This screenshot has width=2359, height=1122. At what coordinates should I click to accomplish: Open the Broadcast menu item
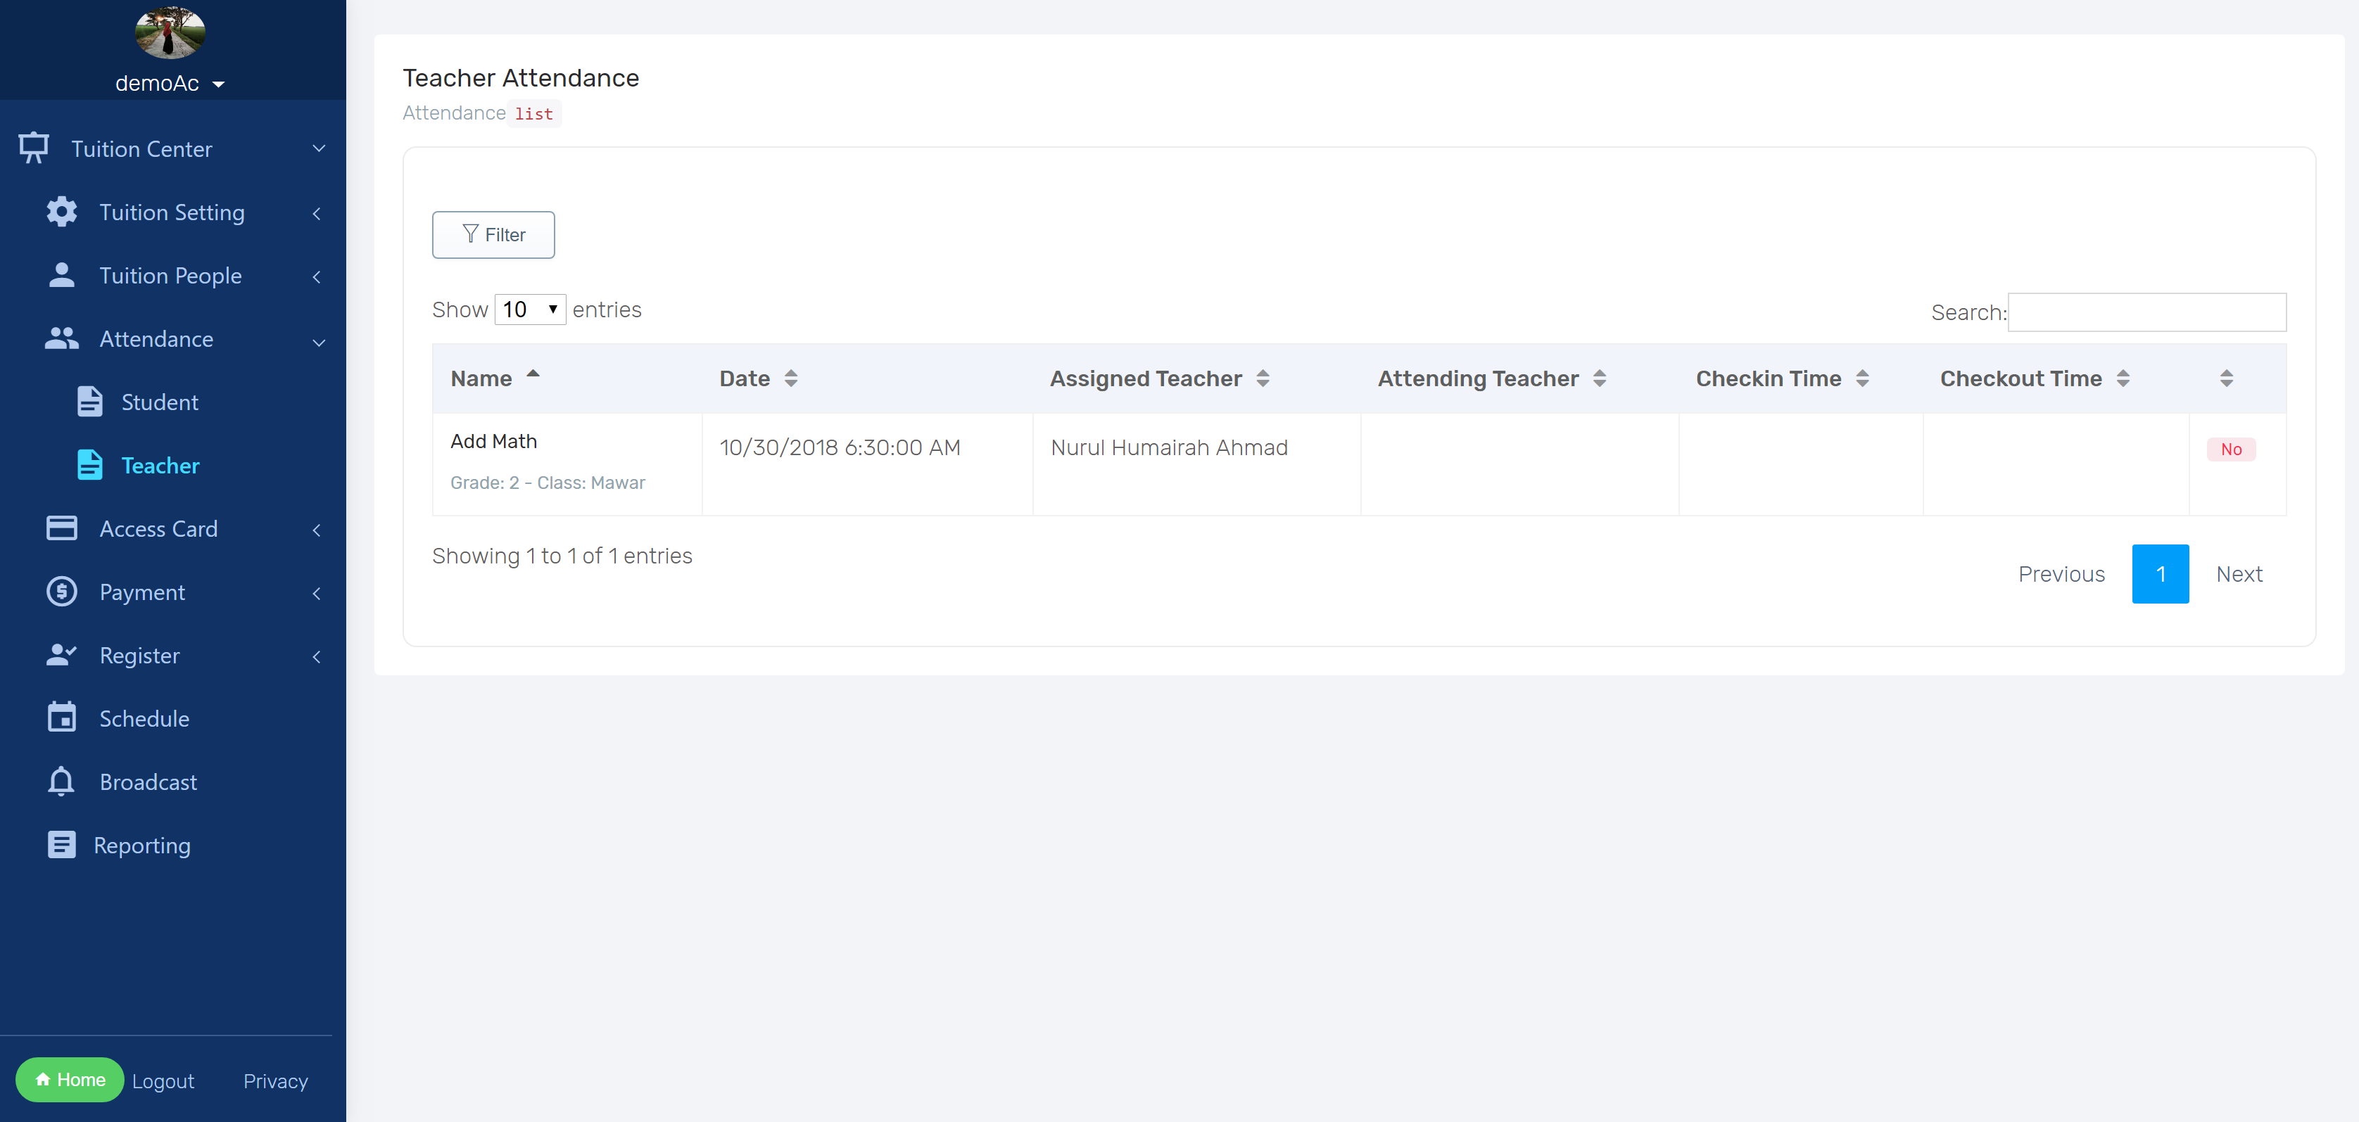148,782
